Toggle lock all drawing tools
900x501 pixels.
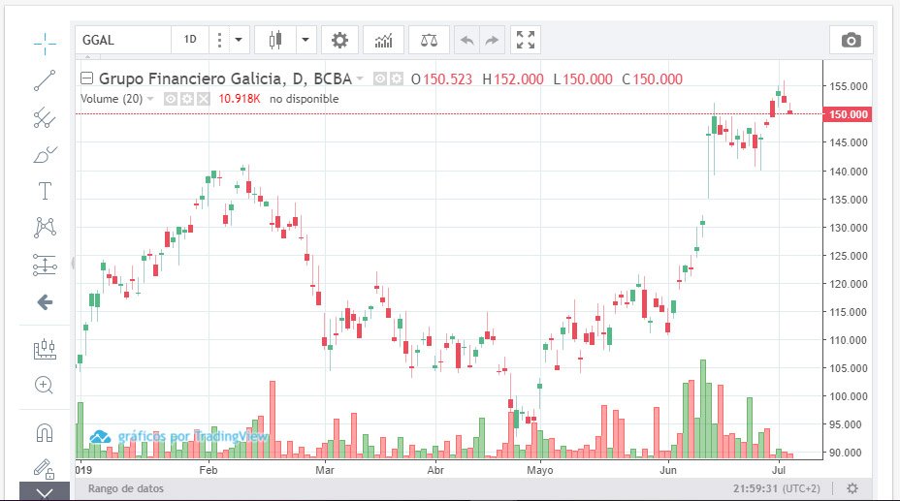coord(45,468)
